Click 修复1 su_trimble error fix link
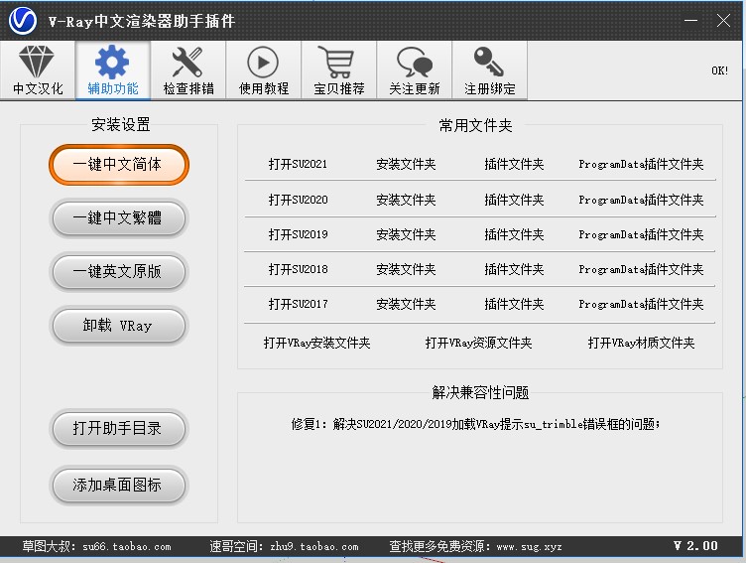Viewport: 746px width, 563px height. 475,424
